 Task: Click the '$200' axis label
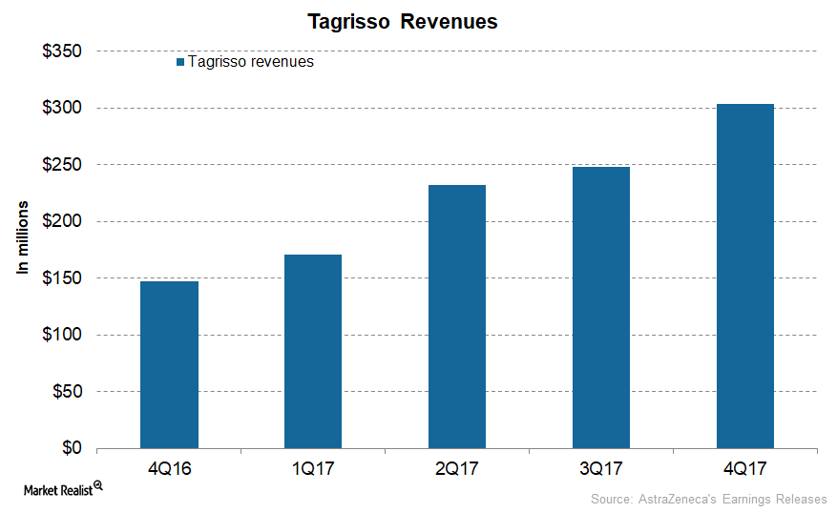(62, 221)
